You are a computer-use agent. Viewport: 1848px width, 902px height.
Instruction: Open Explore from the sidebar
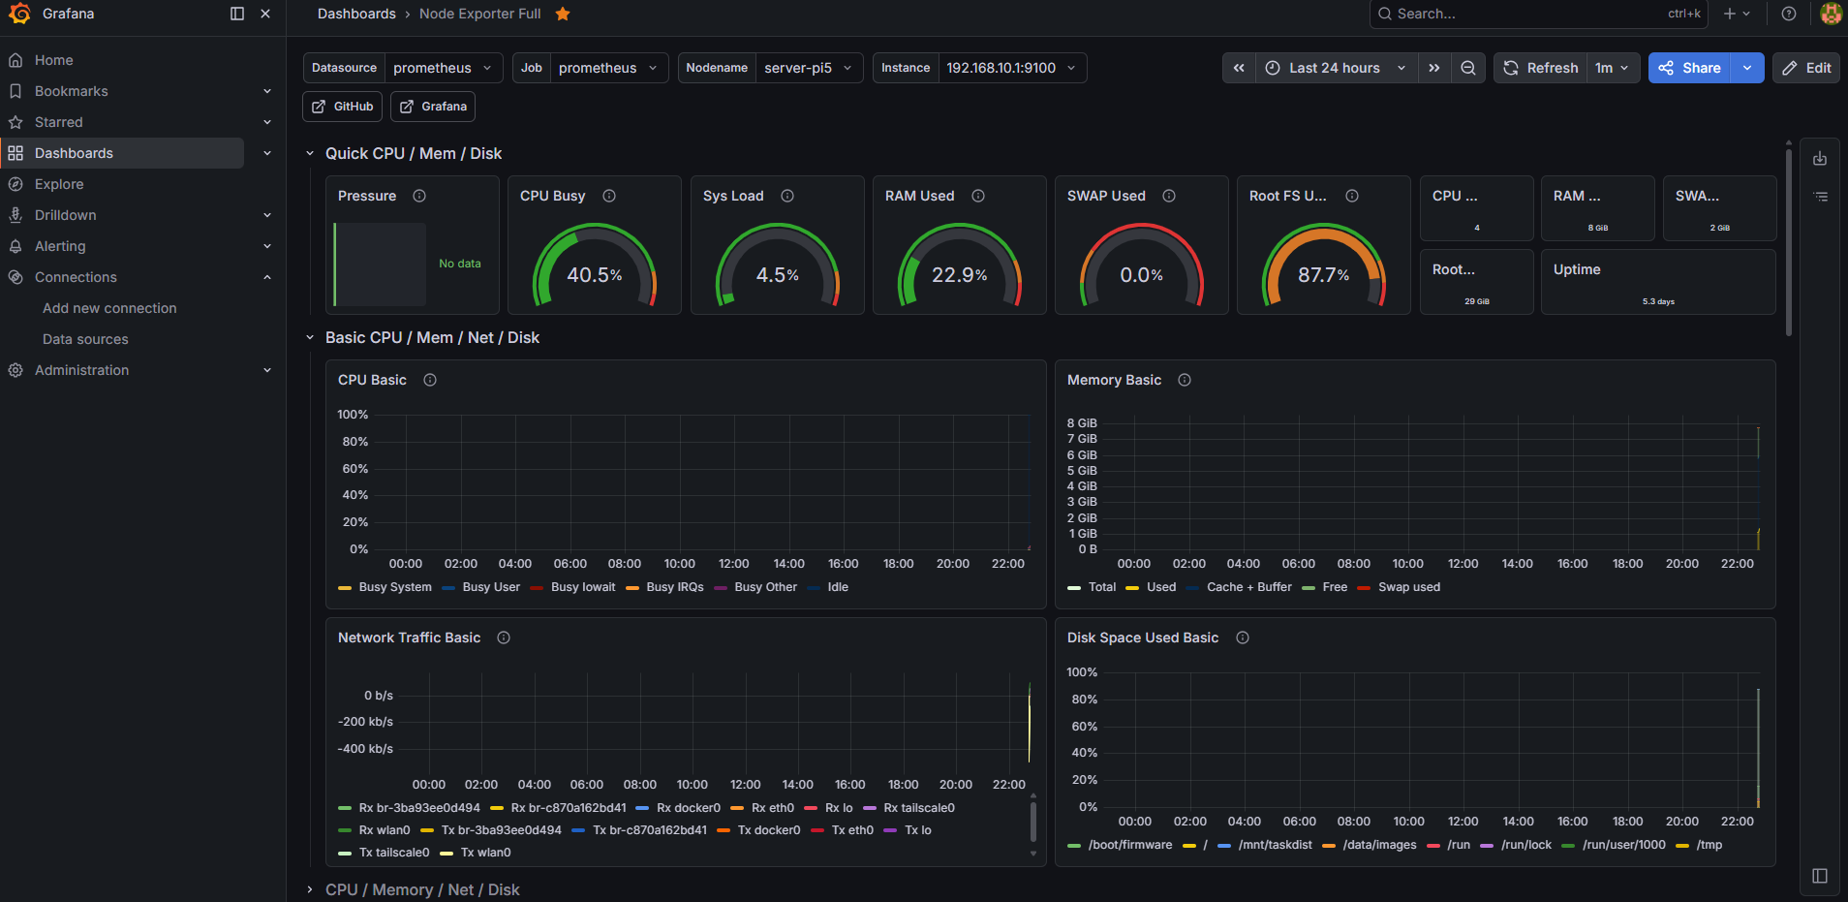coord(59,184)
